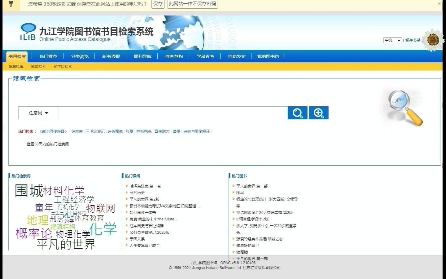Click hot search term 张磊

click(129, 131)
